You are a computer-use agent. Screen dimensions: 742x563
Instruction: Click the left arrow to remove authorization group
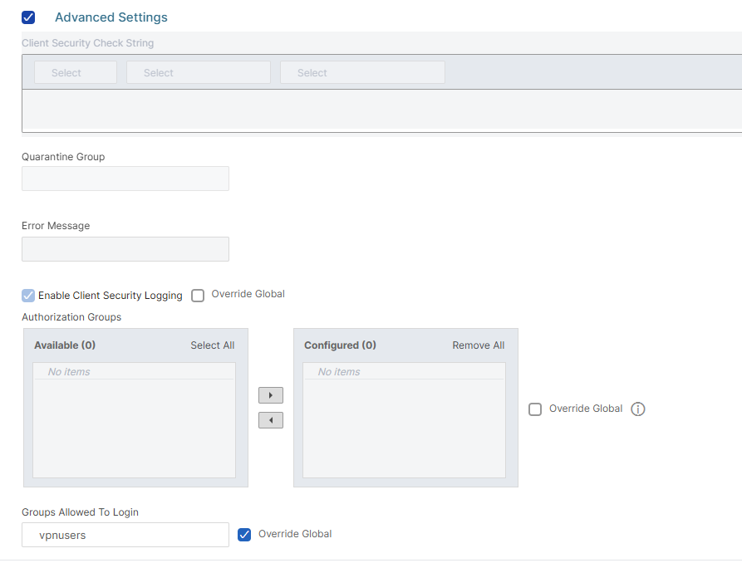point(270,420)
